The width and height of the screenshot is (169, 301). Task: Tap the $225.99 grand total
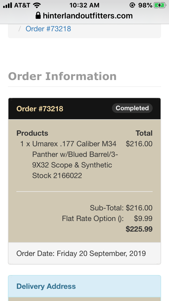[139, 229]
